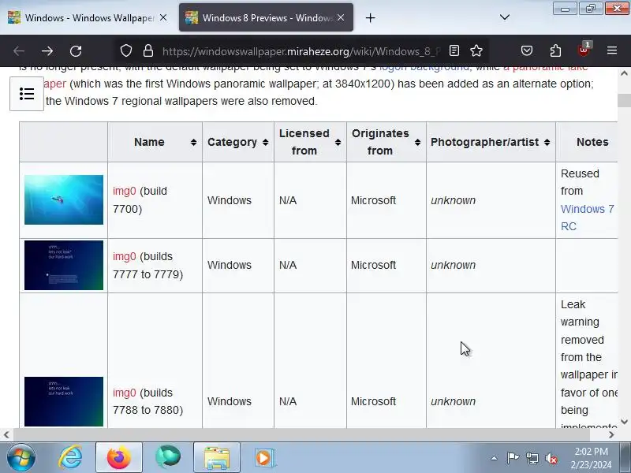Viewport: 631px width, 473px height.
Task: Open img0 link for builds 7777 to 7779
Action: click(x=124, y=256)
